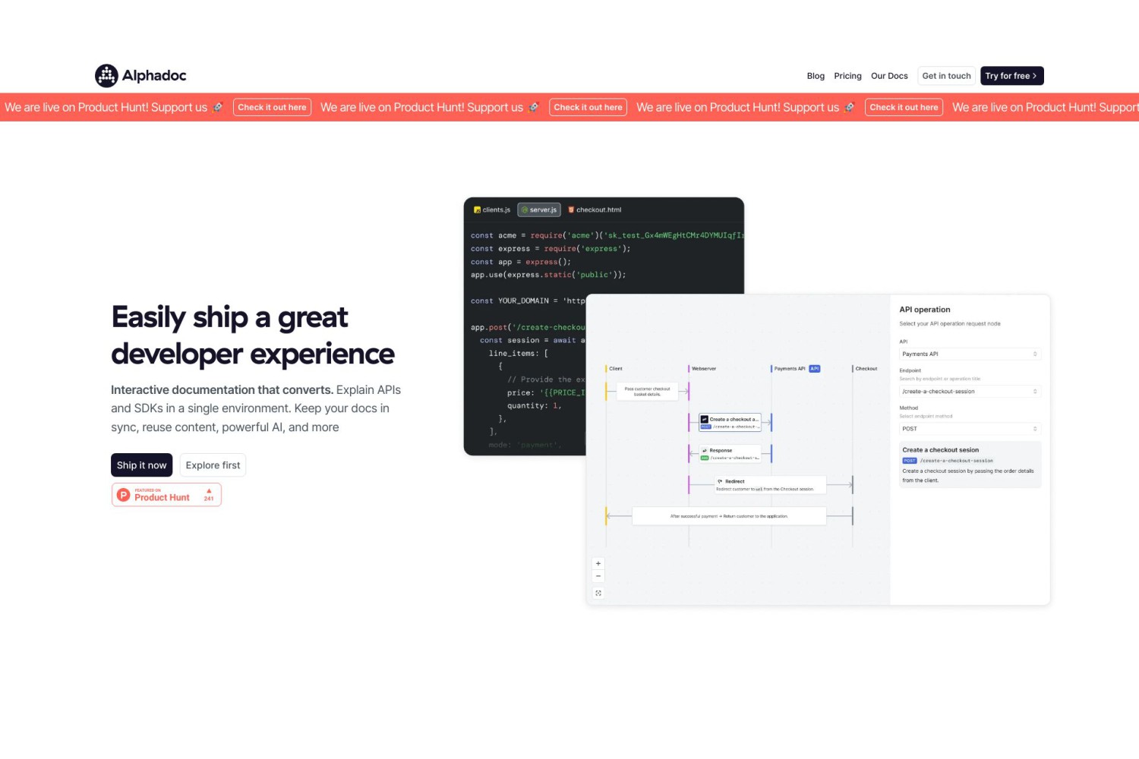This screenshot has width=1139, height=759.
Task: Click the code line 'const app = express();'
Action: (x=521, y=262)
